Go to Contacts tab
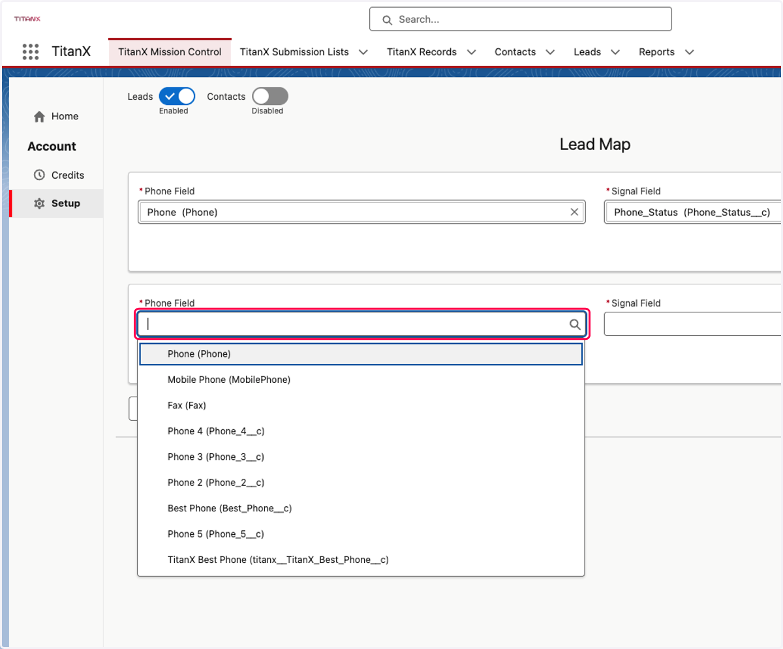783x649 pixels. pyautogui.click(x=515, y=52)
